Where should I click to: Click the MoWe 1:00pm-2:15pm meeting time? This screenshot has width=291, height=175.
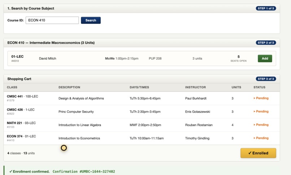(x=122, y=58)
